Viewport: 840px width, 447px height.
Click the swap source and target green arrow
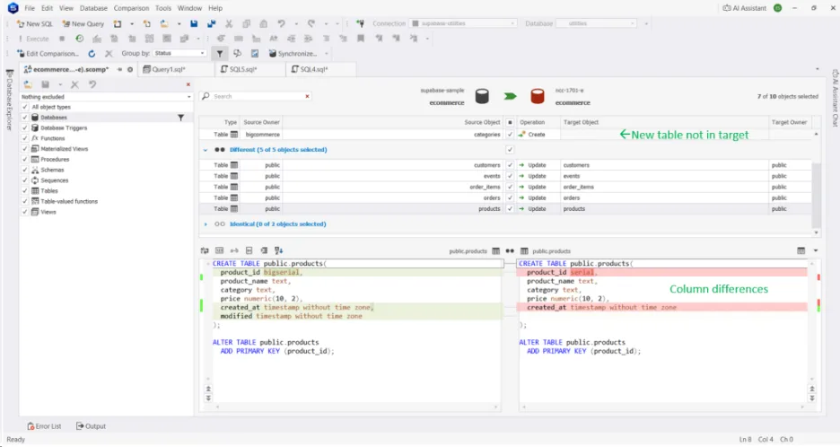pos(510,96)
